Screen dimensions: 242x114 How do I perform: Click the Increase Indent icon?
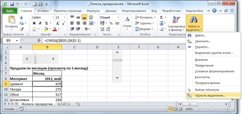pos(78,29)
